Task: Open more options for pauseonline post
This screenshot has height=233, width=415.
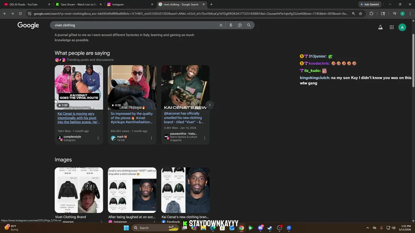Action: [204, 138]
